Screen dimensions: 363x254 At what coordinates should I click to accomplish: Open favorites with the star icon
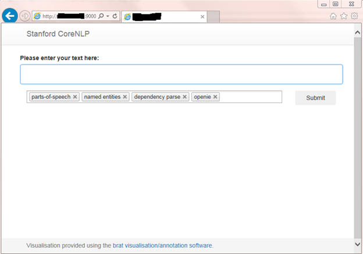click(x=344, y=16)
